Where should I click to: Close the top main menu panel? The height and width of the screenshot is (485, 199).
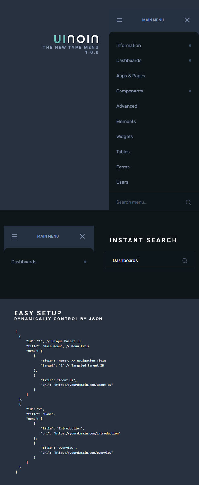click(187, 20)
